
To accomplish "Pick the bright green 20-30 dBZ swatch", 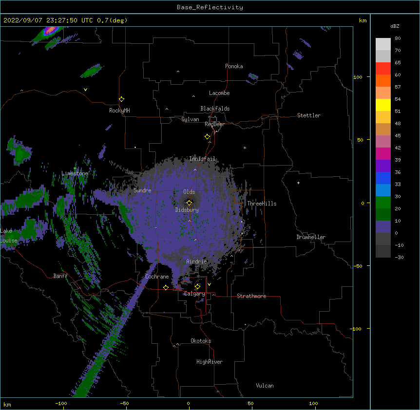I will click(383, 203).
